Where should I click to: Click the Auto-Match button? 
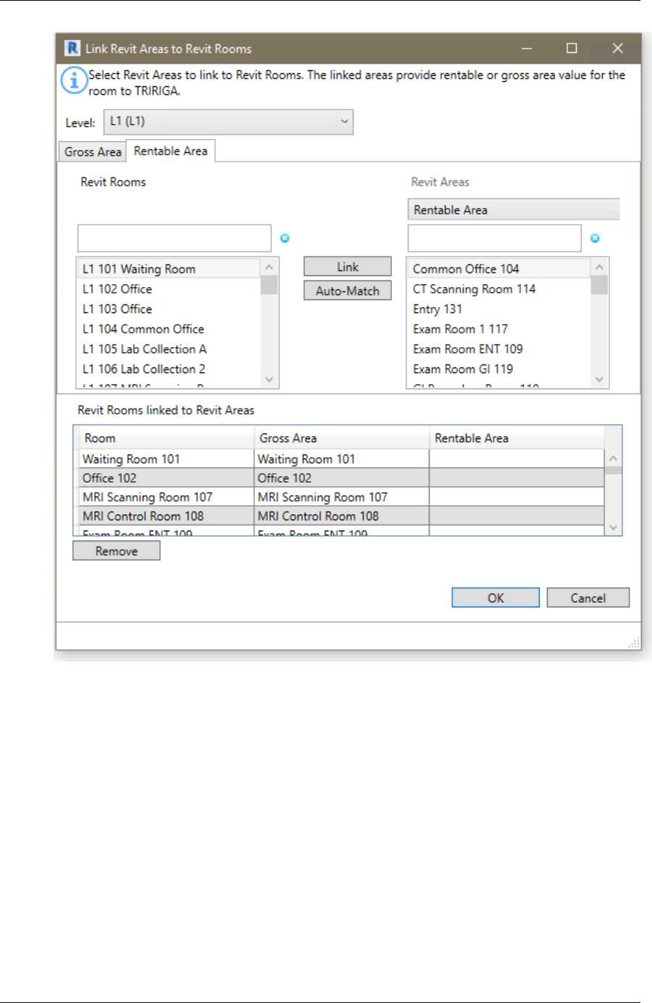click(348, 291)
